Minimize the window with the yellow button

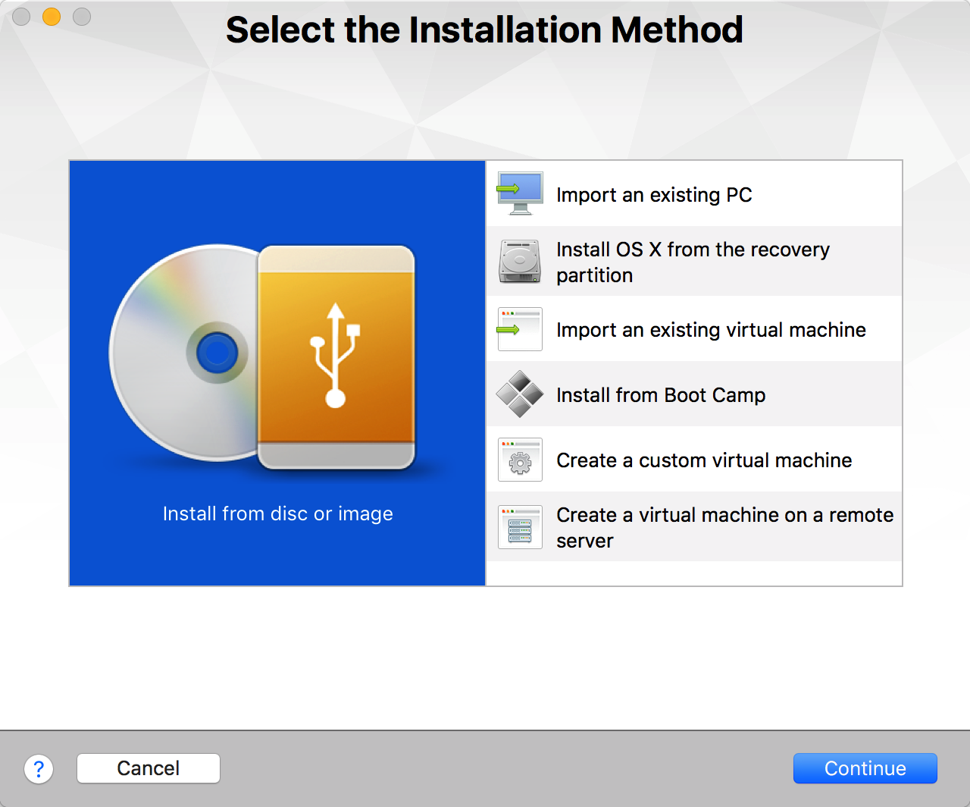tap(52, 16)
